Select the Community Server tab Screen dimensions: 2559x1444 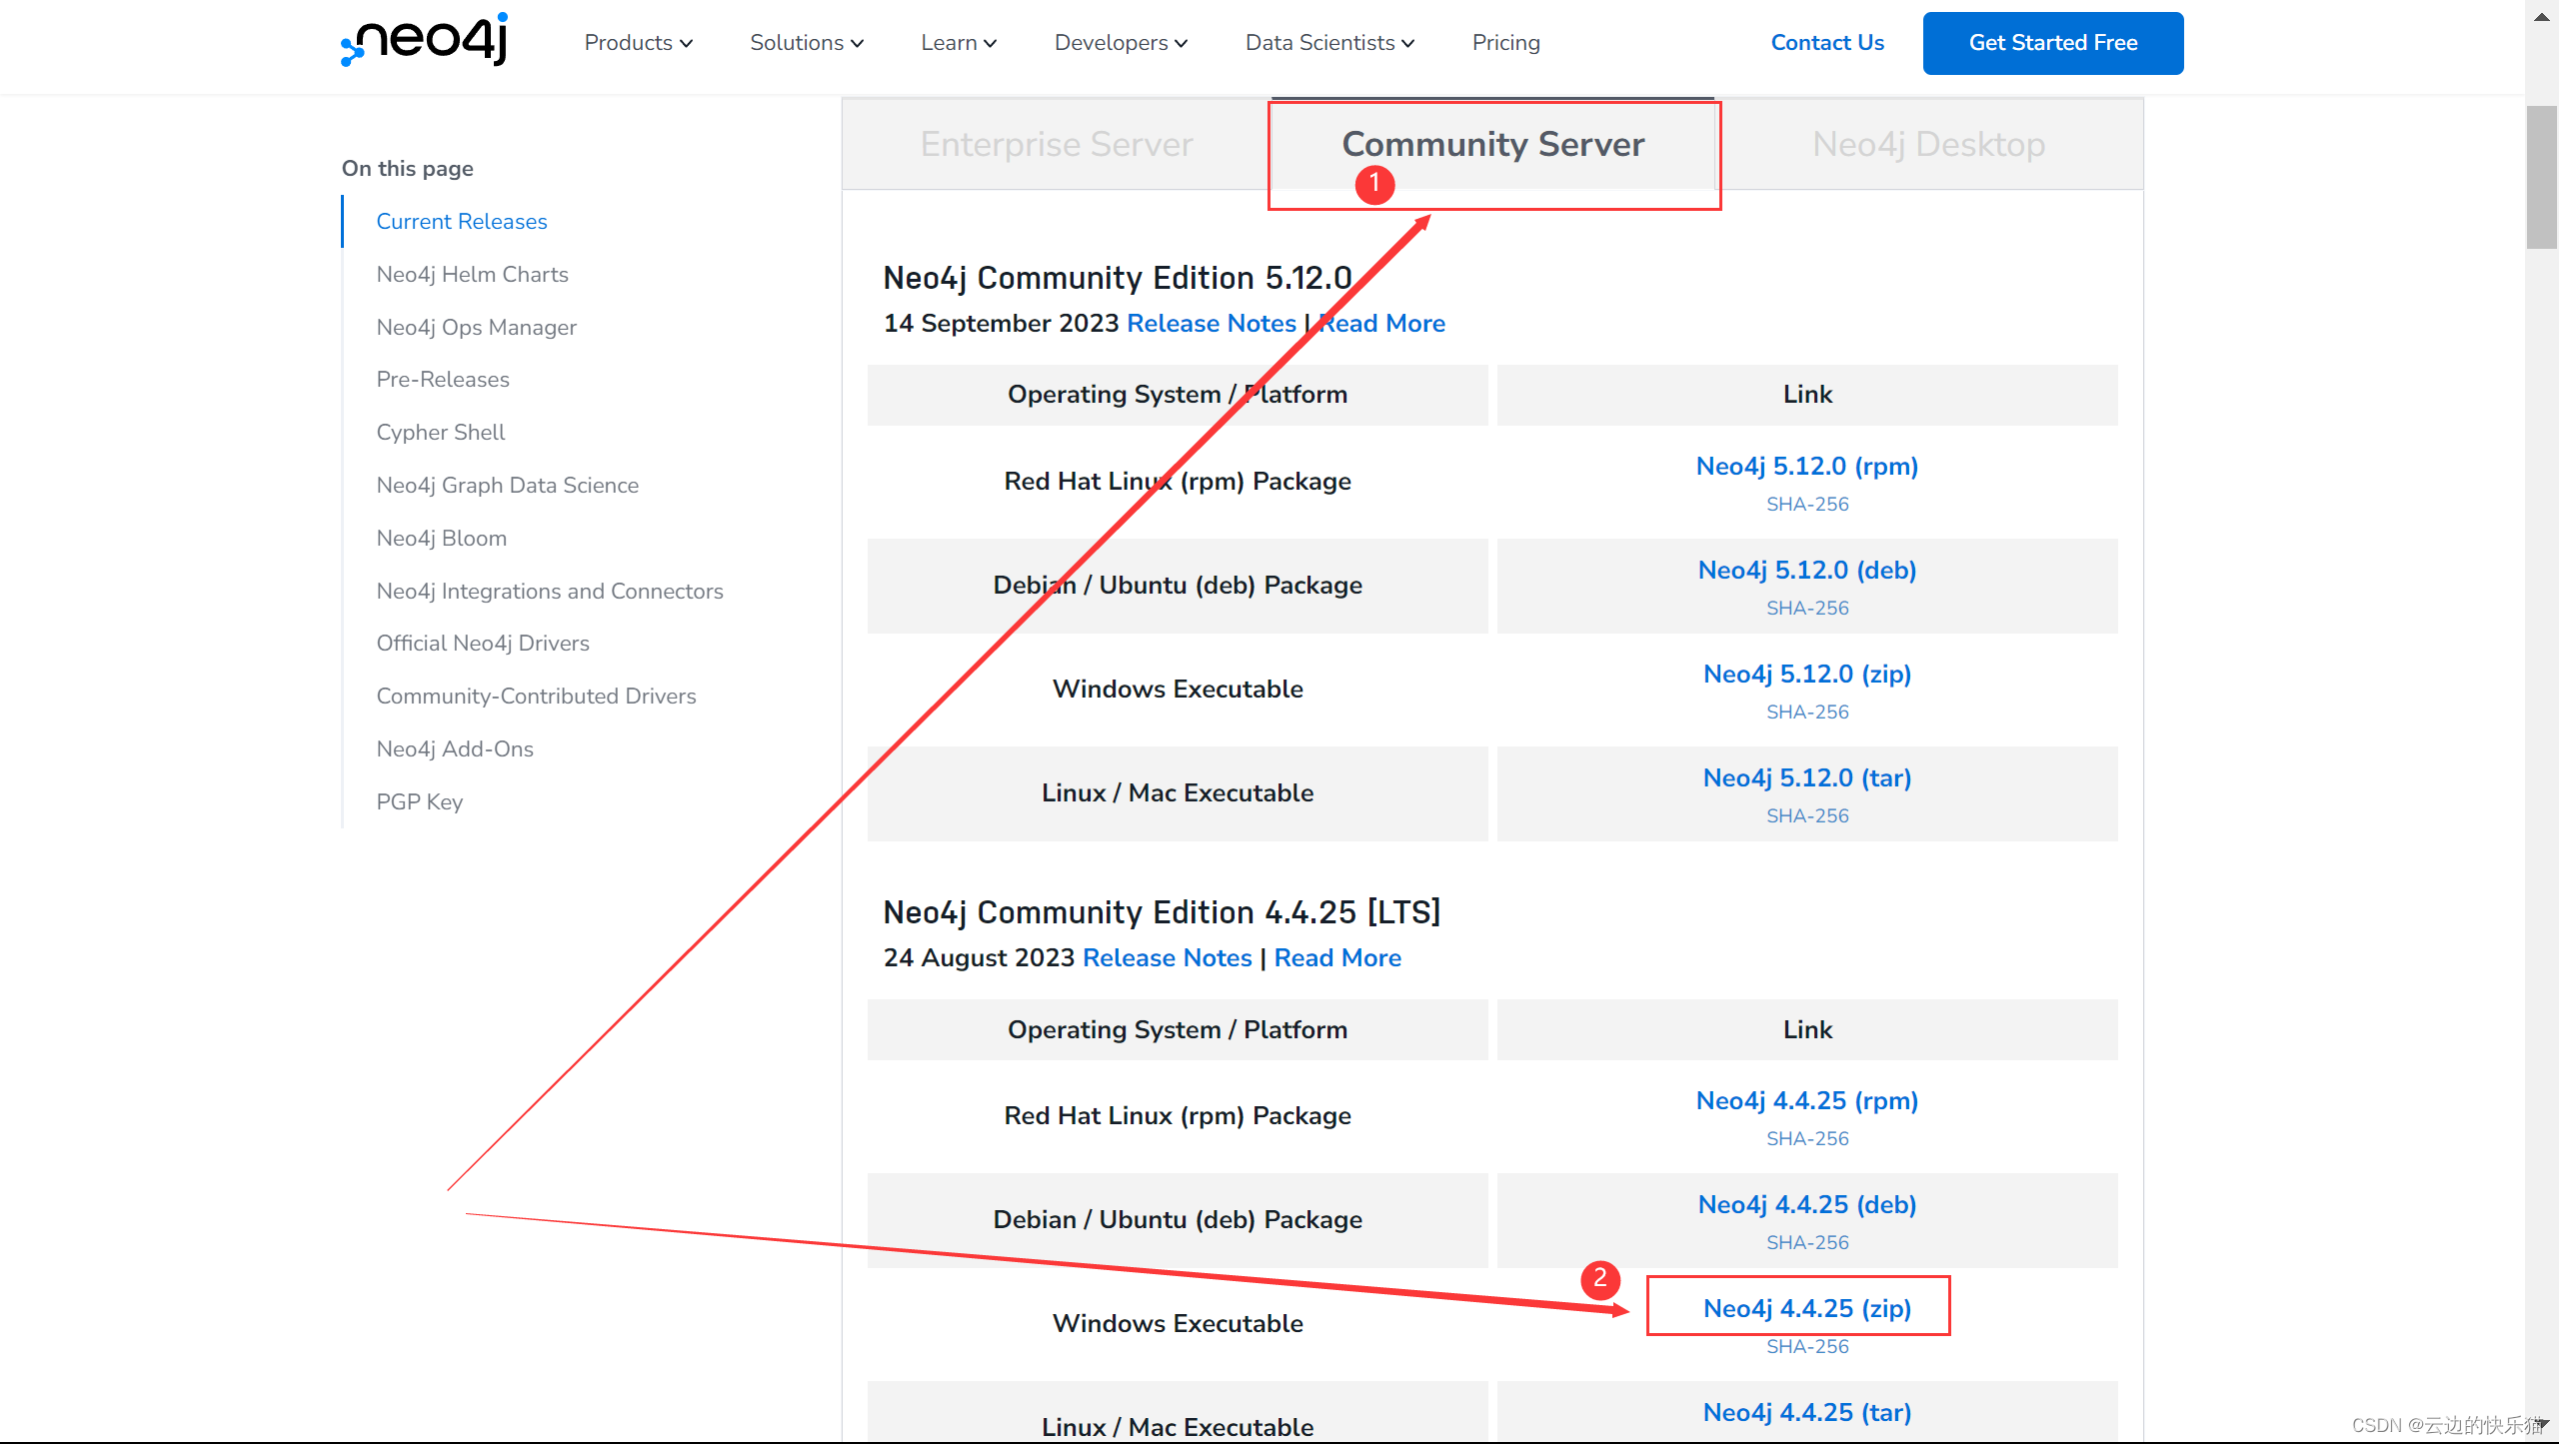click(x=1492, y=145)
